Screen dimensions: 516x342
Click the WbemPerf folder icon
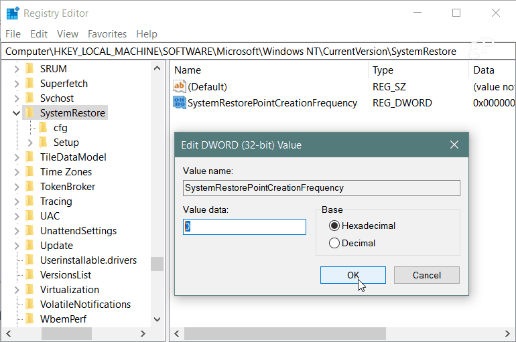(x=29, y=319)
